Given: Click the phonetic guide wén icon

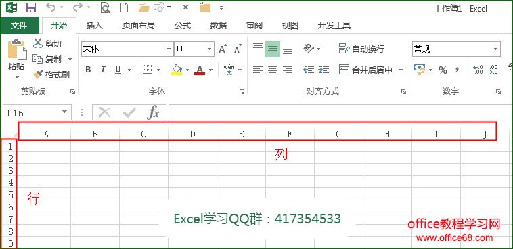Looking at the screenshot, I should [229, 70].
